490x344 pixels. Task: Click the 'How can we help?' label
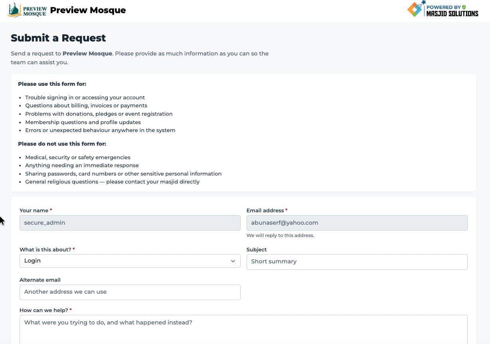pos(45,310)
